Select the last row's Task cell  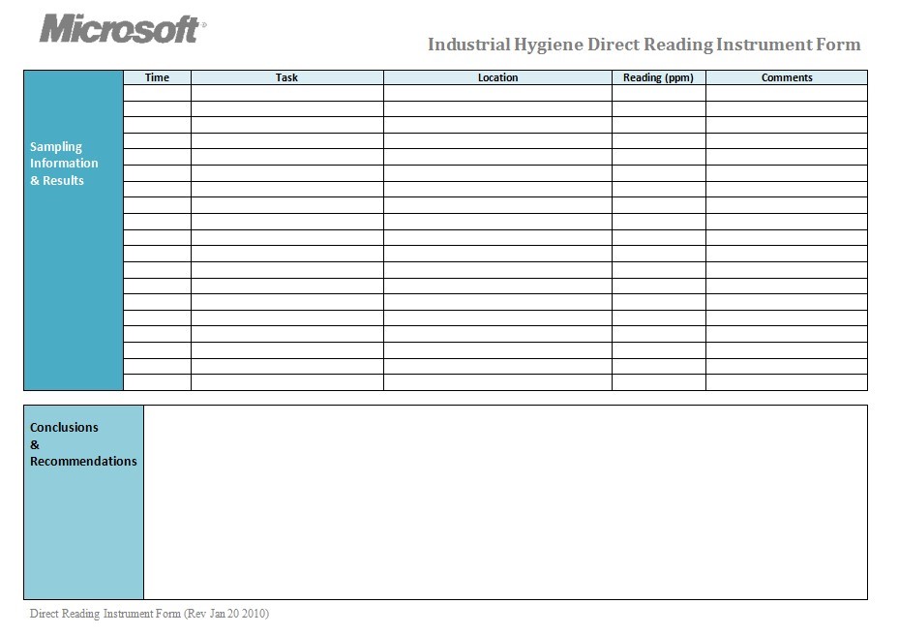286,382
